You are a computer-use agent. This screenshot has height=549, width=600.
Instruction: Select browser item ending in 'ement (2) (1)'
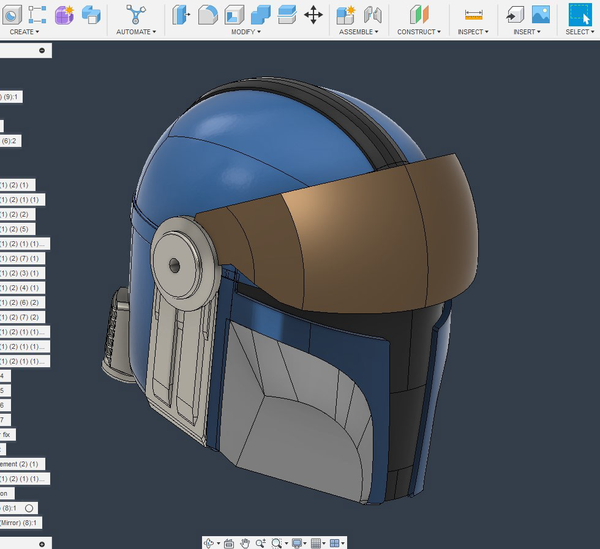pyautogui.click(x=23, y=464)
